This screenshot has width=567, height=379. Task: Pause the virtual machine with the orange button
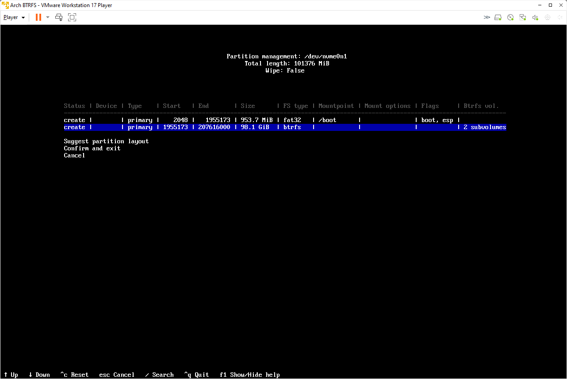pyautogui.click(x=38, y=17)
